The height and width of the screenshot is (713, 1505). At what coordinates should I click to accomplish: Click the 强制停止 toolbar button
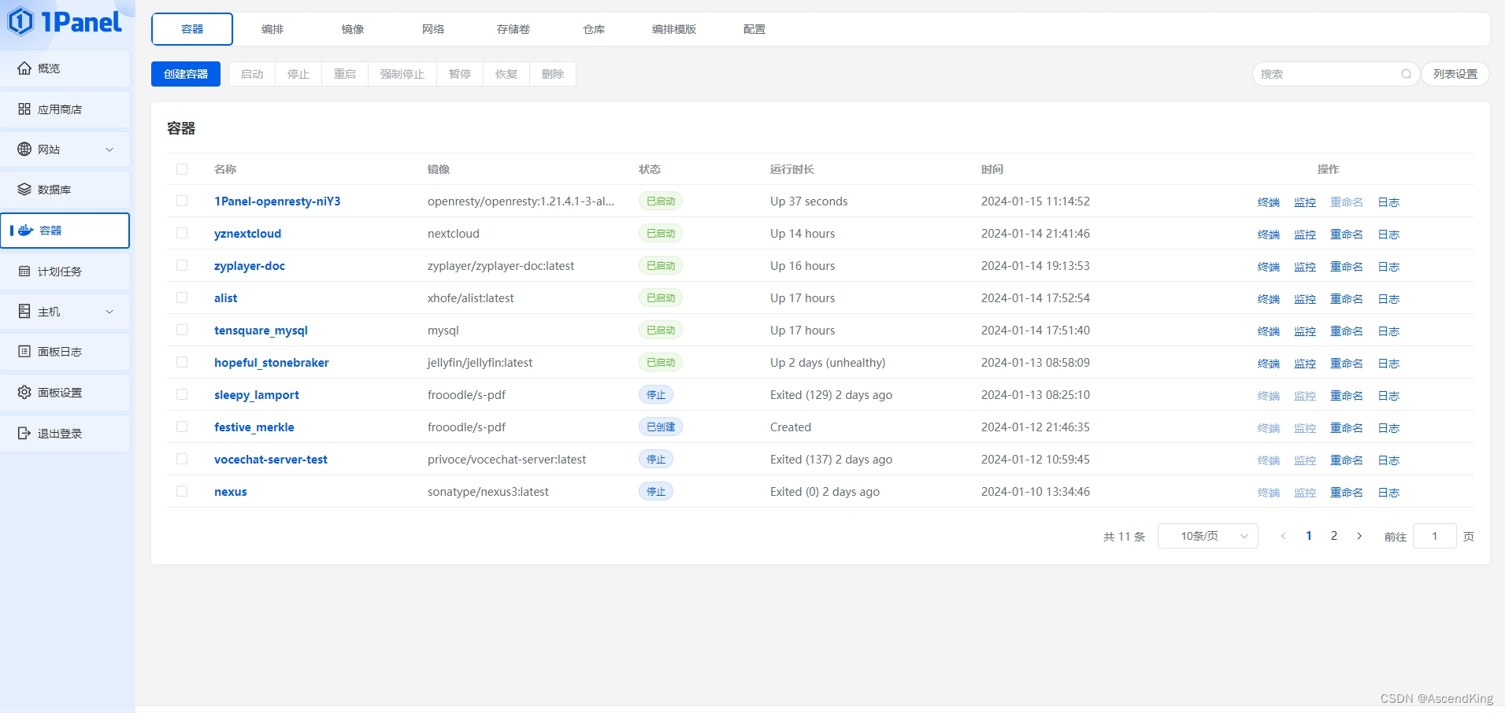(x=402, y=74)
